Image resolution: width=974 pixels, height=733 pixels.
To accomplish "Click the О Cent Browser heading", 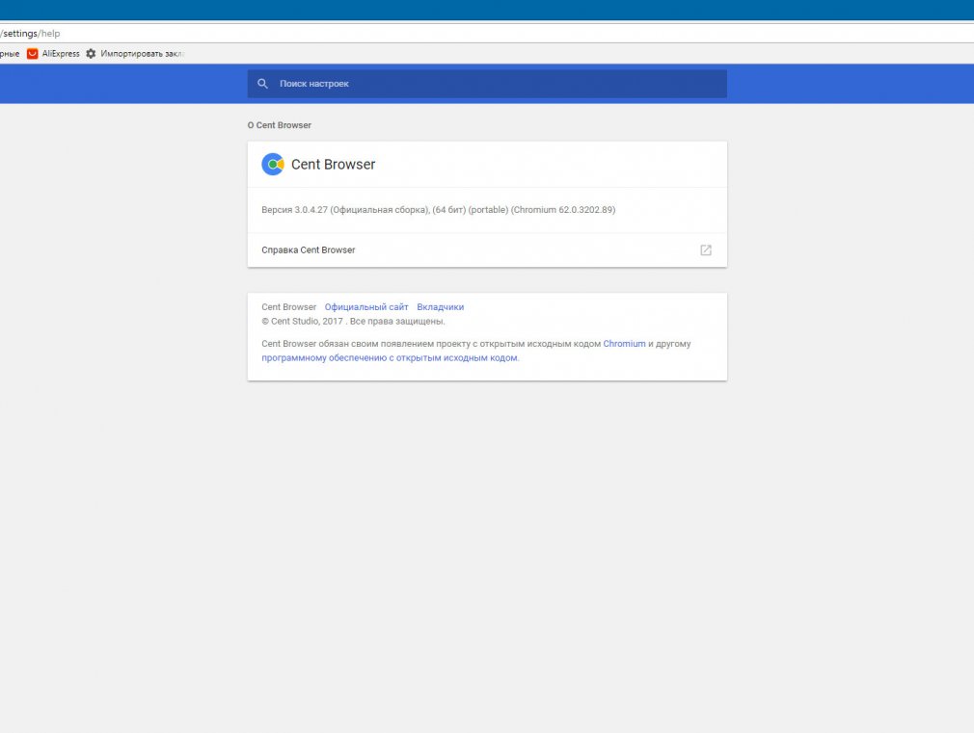I will tap(280, 125).
